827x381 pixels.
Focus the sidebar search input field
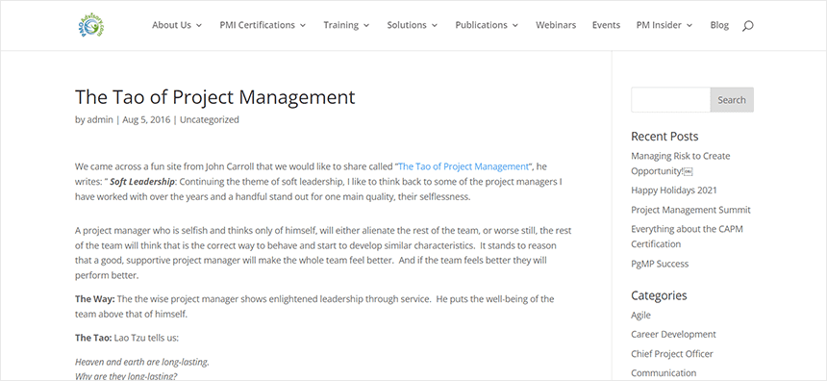[x=671, y=100]
